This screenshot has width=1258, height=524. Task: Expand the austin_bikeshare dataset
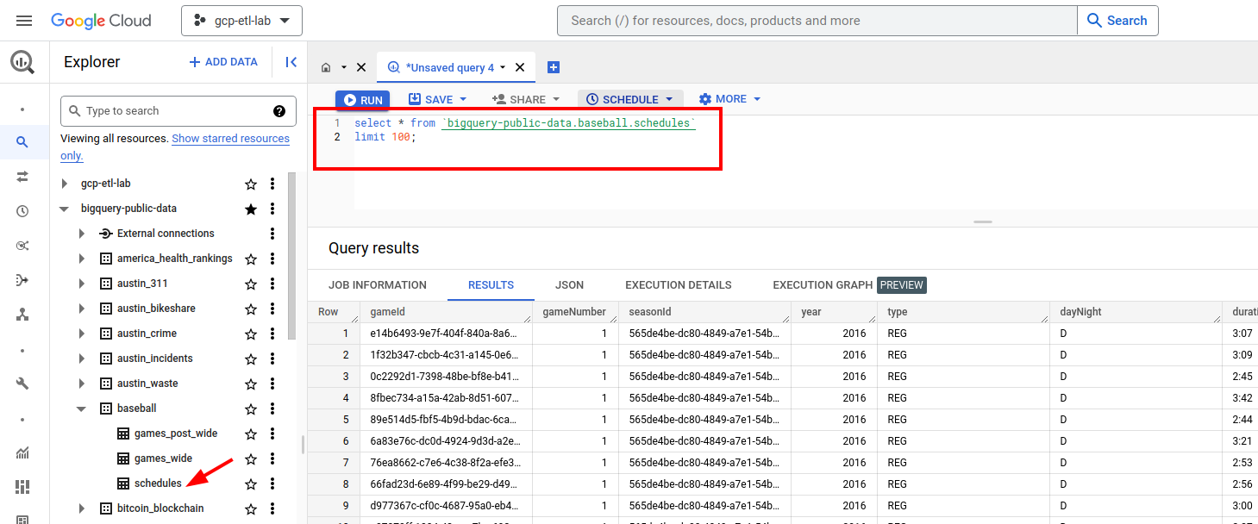(x=82, y=309)
